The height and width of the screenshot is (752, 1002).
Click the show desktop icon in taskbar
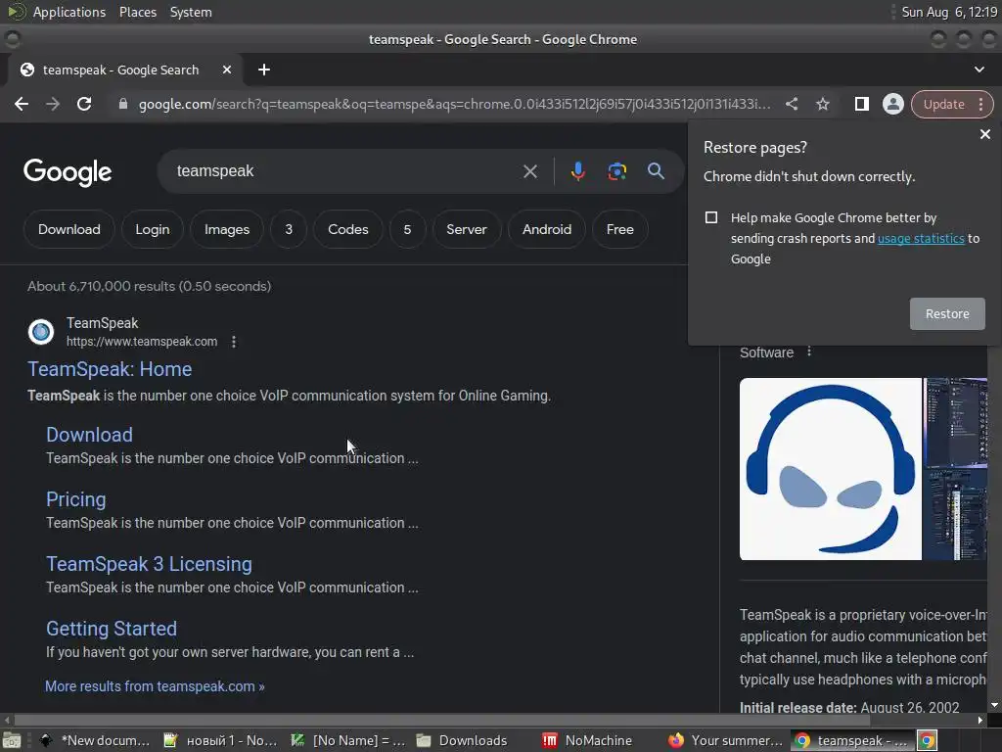[12, 740]
